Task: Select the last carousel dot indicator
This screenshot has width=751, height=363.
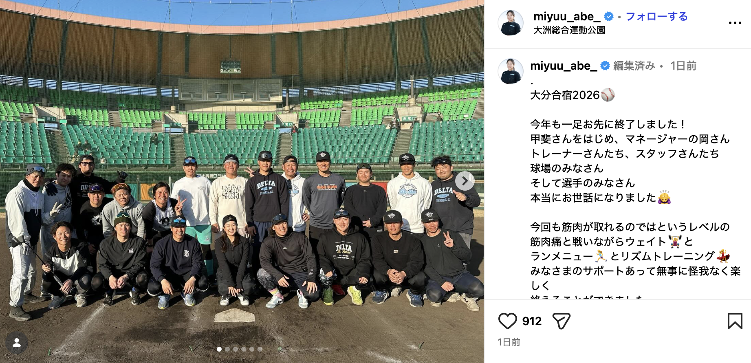Action: point(260,349)
